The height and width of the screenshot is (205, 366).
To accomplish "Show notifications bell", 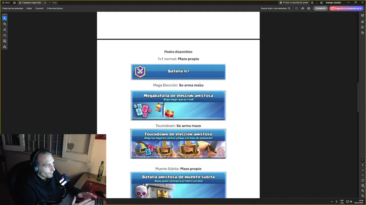I will point(317,3).
